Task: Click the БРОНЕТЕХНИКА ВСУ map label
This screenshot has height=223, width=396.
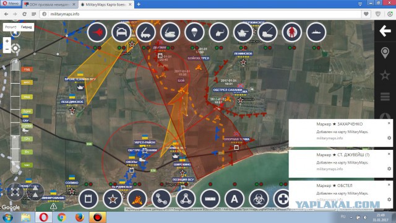Action: (80, 79)
